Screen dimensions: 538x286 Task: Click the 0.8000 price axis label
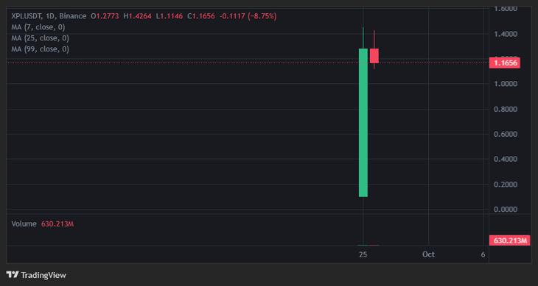click(x=506, y=109)
